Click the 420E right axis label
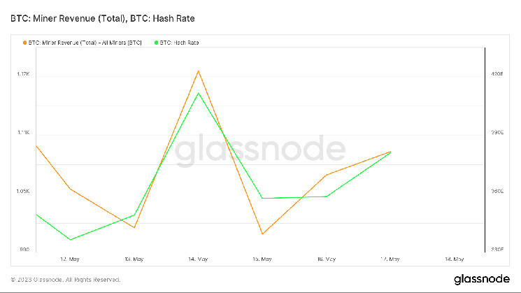The image size is (521, 293). 497,73
